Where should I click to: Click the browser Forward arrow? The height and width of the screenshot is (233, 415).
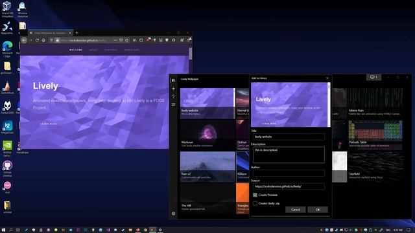tap(30, 40)
